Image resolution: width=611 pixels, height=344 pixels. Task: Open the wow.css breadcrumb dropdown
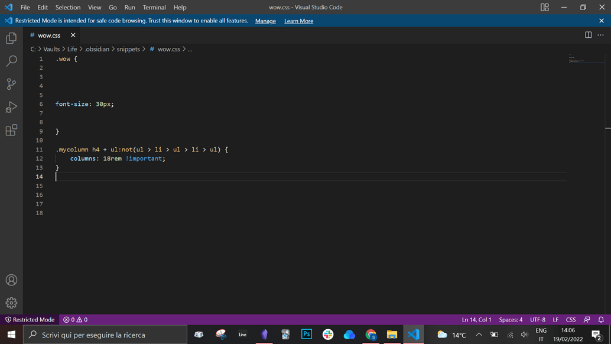pyautogui.click(x=169, y=49)
